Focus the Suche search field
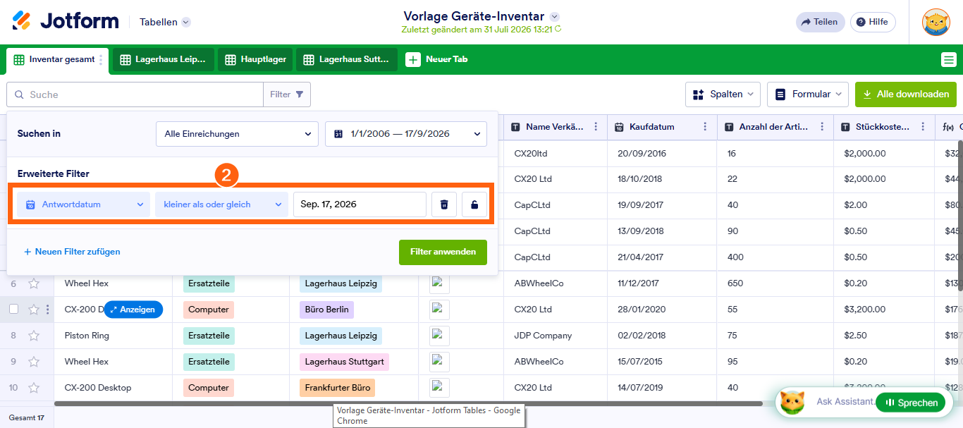This screenshot has height=428, width=963. [135, 94]
